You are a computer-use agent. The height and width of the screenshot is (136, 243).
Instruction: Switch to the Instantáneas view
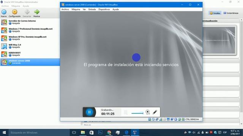(231, 13)
